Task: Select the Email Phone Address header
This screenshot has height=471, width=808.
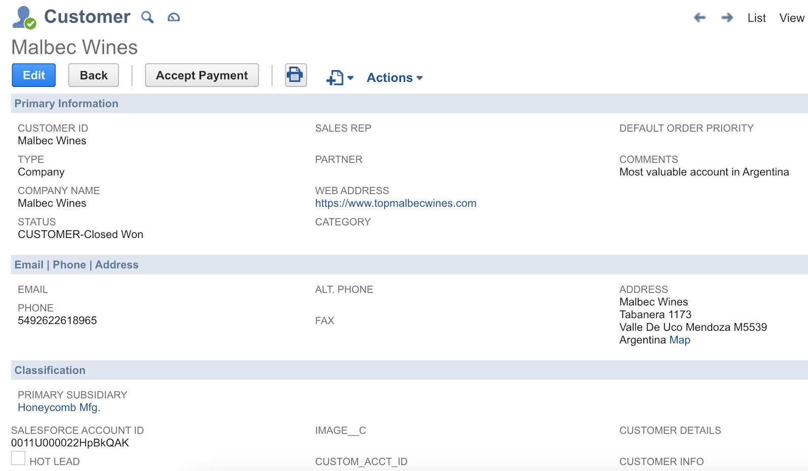Action: click(x=409, y=265)
